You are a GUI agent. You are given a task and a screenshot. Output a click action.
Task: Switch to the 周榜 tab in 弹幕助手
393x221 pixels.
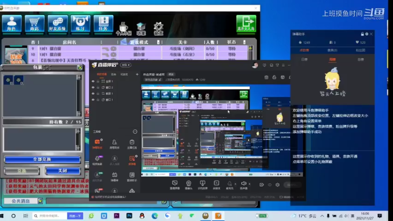pyautogui.click(x=333, y=59)
